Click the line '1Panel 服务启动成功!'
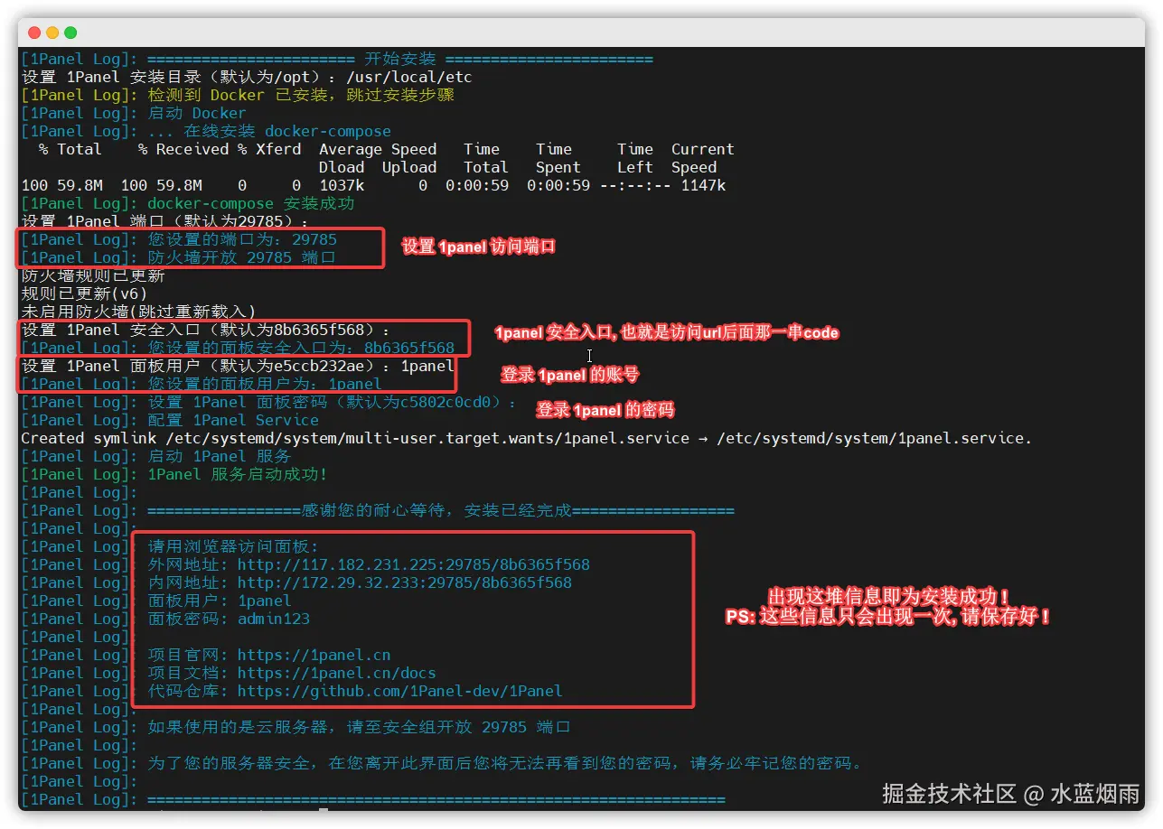1163x829 pixels. tap(237, 474)
